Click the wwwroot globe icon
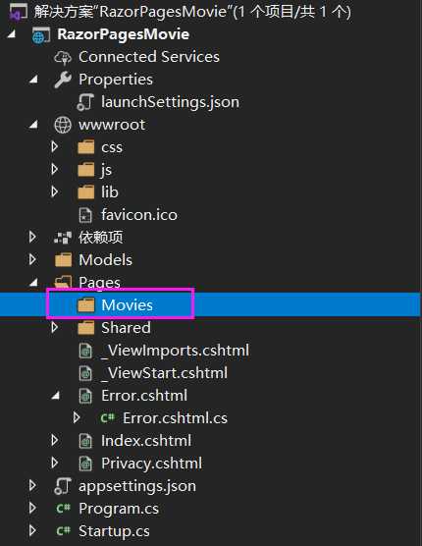The image size is (422, 546). (63, 125)
